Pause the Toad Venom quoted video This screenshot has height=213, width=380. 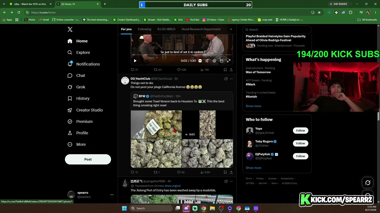[x=186, y=134]
